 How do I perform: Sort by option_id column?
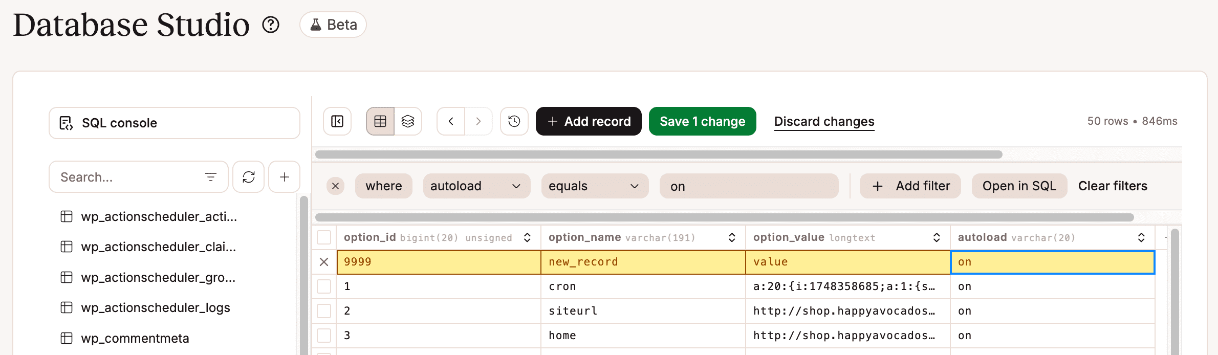tap(527, 237)
